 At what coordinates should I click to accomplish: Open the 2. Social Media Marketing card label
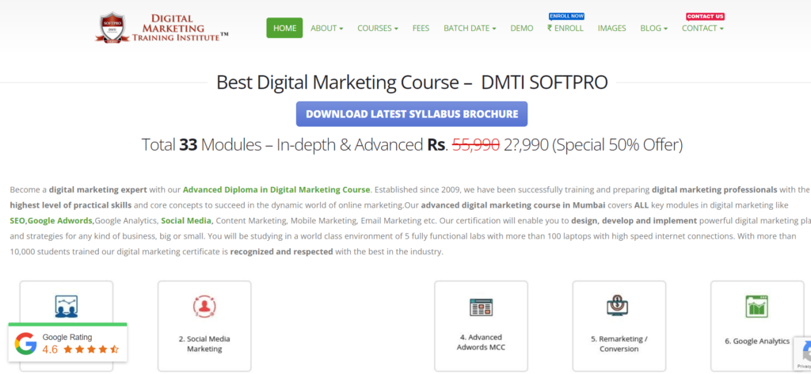pos(204,344)
